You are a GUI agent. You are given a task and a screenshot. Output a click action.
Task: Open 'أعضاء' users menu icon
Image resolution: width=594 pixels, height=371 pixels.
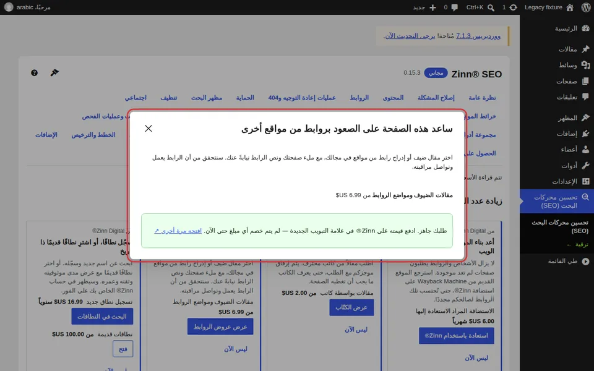[586, 149]
